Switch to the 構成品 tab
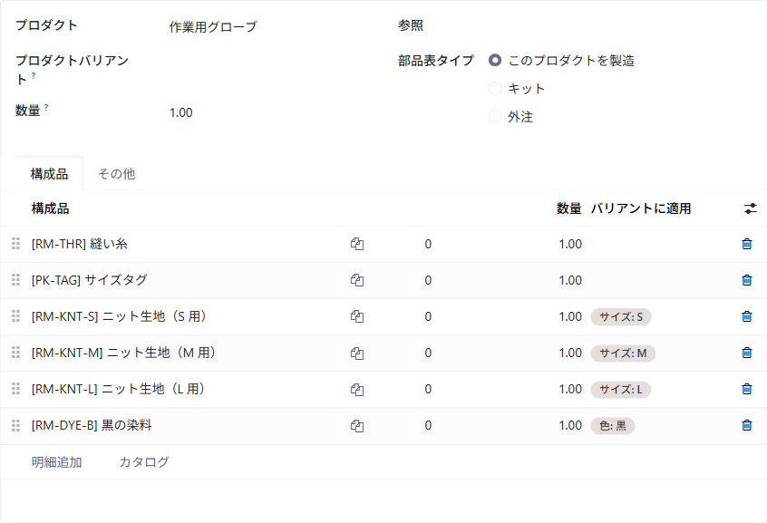This screenshot has width=767, height=523. [x=49, y=174]
